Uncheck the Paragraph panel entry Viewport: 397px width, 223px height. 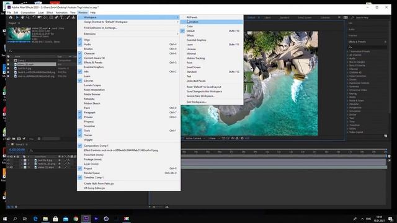[x=128, y=113]
